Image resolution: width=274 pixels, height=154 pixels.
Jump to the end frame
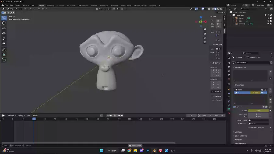(122, 115)
